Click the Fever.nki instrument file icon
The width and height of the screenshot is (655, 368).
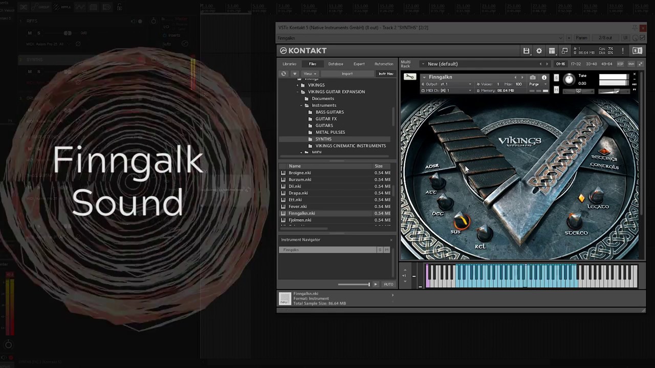click(x=283, y=206)
